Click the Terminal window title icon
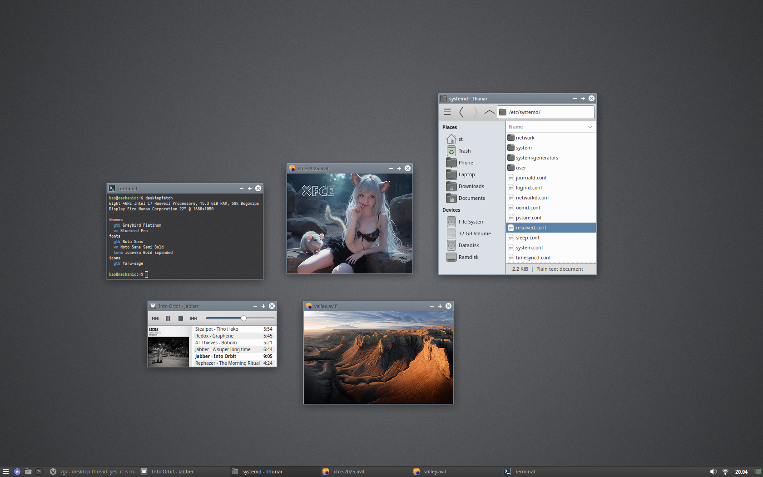Screen dimensions: 763x477 [112, 188]
